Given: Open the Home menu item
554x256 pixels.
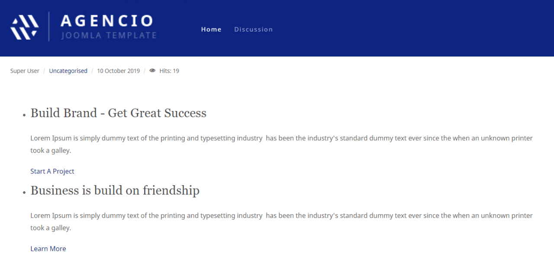Looking at the screenshot, I should pyautogui.click(x=211, y=29).
